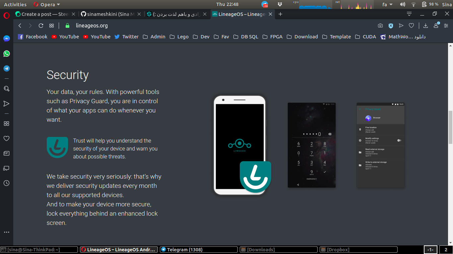
Task: Open the volume indicator in the top bar
Action: 403,4
